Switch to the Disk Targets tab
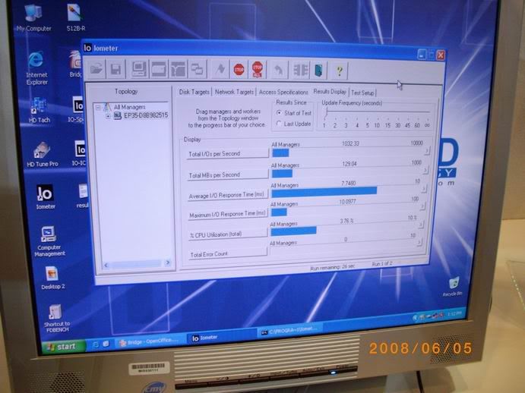Image resolution: width=525 pixels, height=393 pixels. point(195,92)
